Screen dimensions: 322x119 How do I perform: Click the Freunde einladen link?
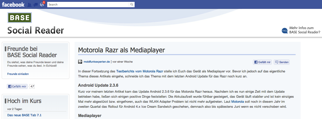pyautogui.click(x=18, y=74)
